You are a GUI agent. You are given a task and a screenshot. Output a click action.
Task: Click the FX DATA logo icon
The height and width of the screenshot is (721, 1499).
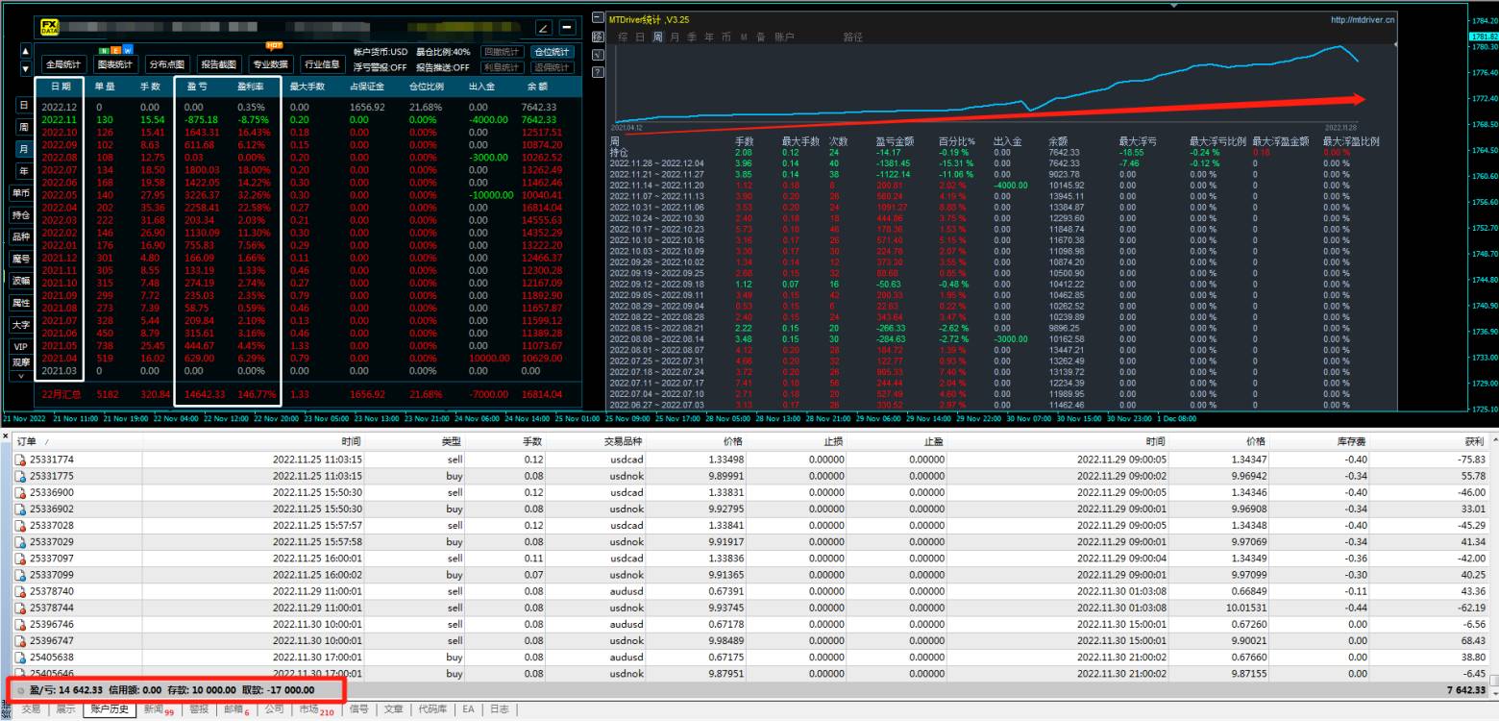click(48, 28)
